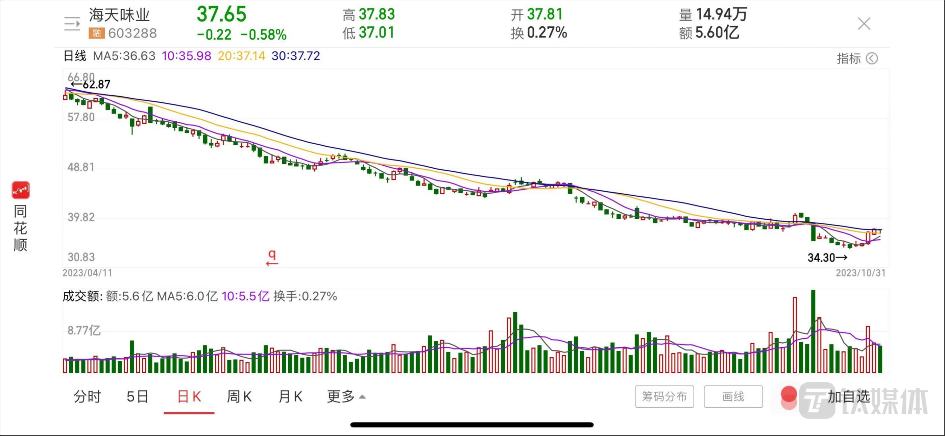Viewport: 945px width, 436px height.
Task: Tap the 成交额 volume indicator label
Action: 82,296
